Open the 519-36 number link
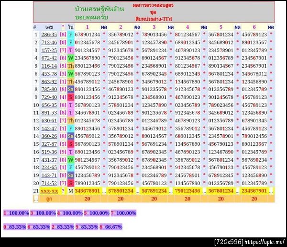 pos(49,152)
